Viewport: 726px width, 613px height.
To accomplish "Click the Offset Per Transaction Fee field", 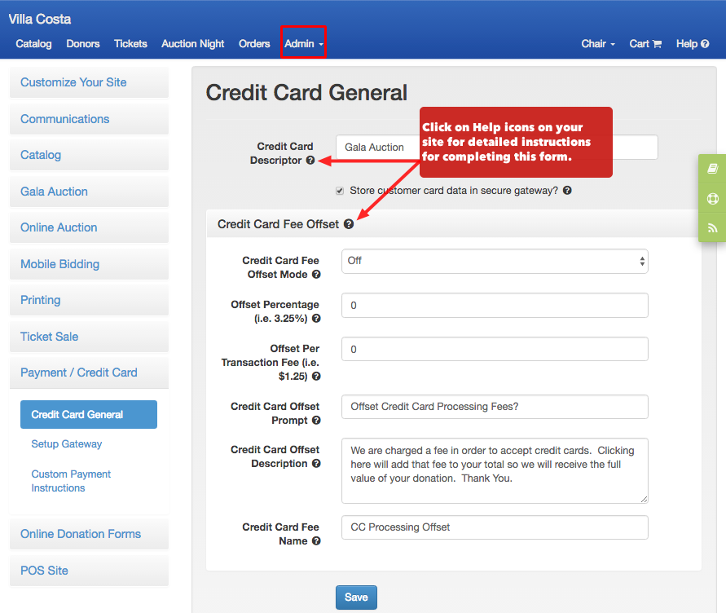I will tap(495, 350).
